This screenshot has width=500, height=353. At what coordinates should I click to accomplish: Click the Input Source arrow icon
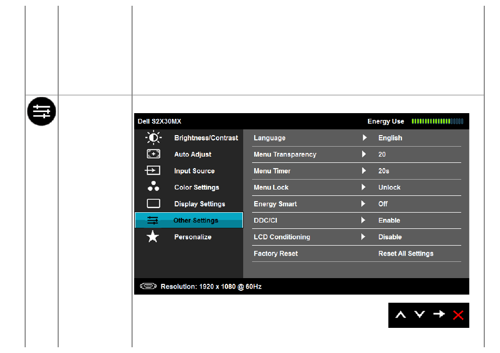[x=153, y=170]
